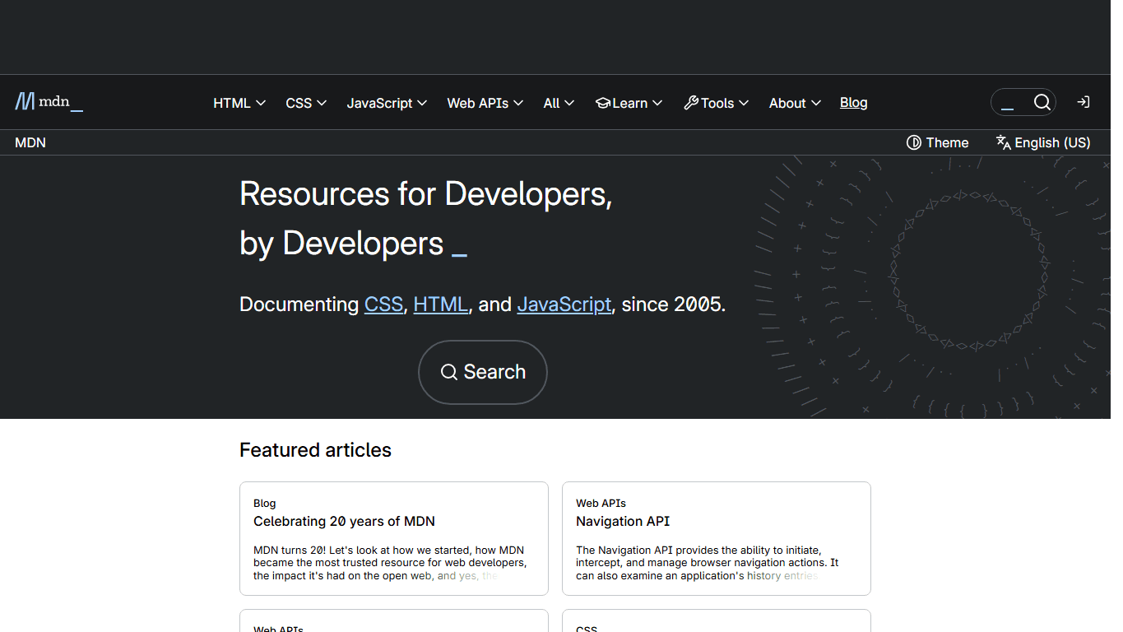Open Celebrating 20 years of MDN article

[x=344, y=521]
